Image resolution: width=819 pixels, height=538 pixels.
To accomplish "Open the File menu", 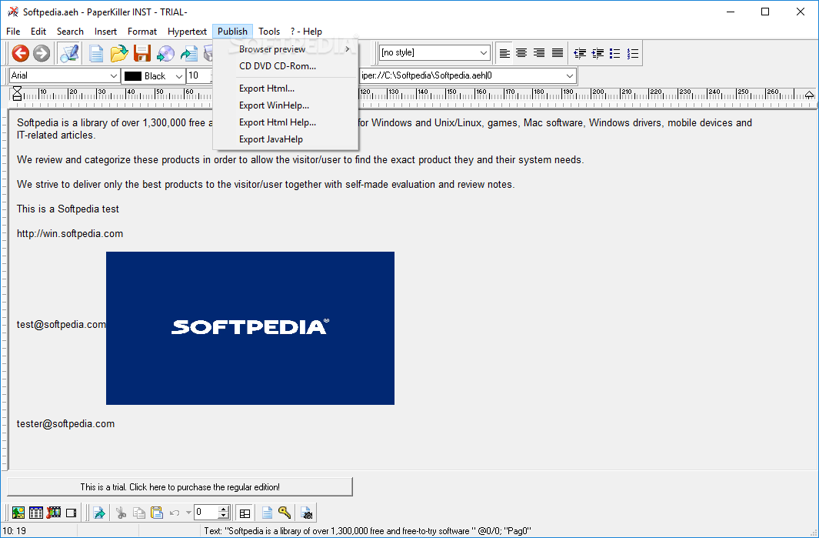I will (x=13, y=32).
